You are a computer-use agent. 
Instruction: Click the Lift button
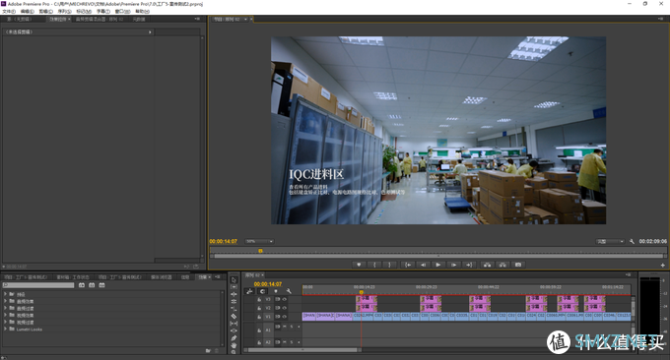click(487, 265)
